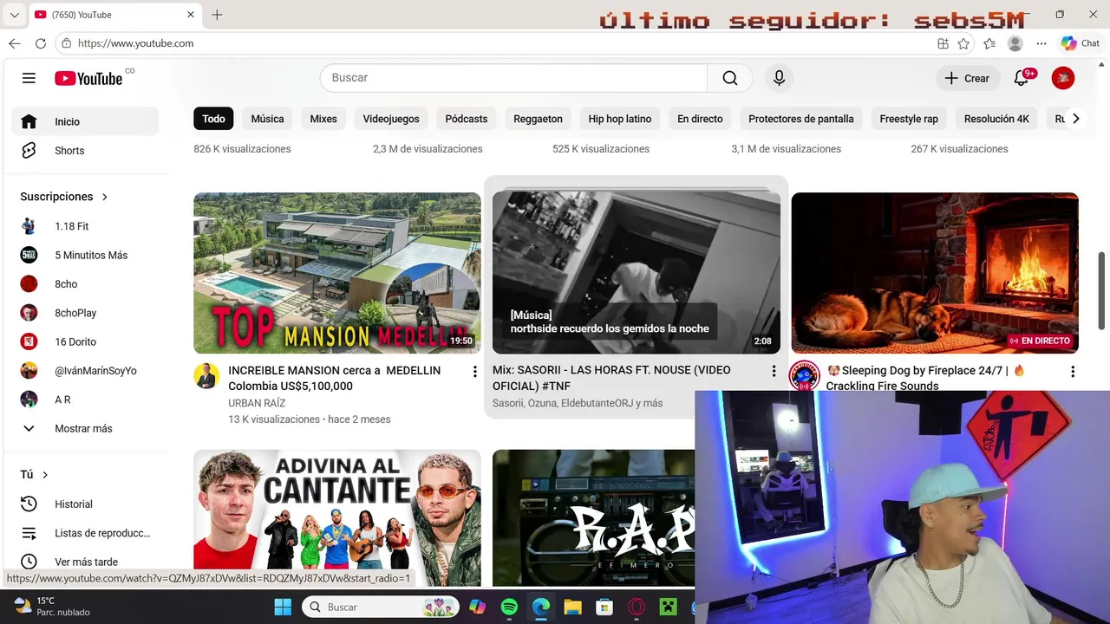Click the YouTube logo

pyautogui.click(x=88, y=78)
